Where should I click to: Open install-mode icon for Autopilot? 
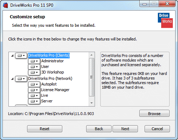click(x=34, y=84)
